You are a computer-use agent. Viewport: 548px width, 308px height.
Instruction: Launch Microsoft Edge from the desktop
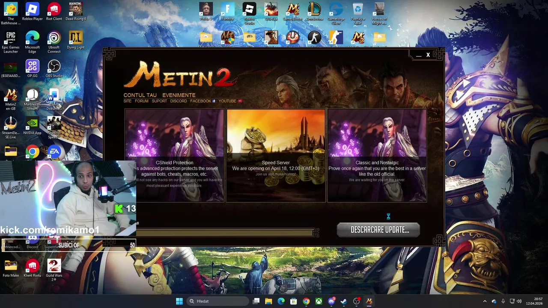coord(33,42)
